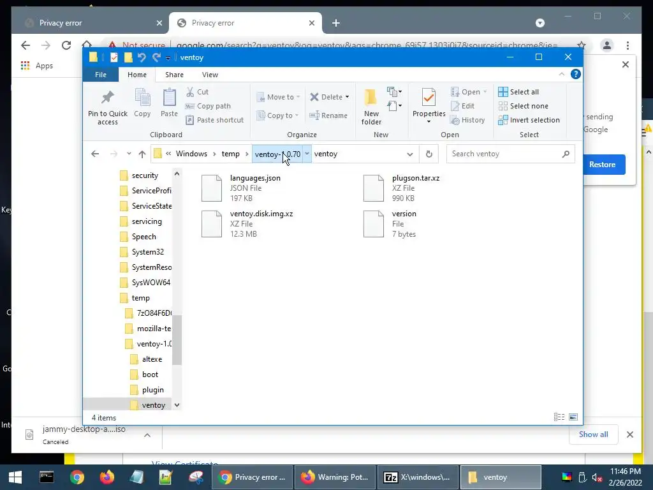The height and width of the screenshot is (490, 653).
Task: Switch to details view layout icon
Action: (559, 417)
